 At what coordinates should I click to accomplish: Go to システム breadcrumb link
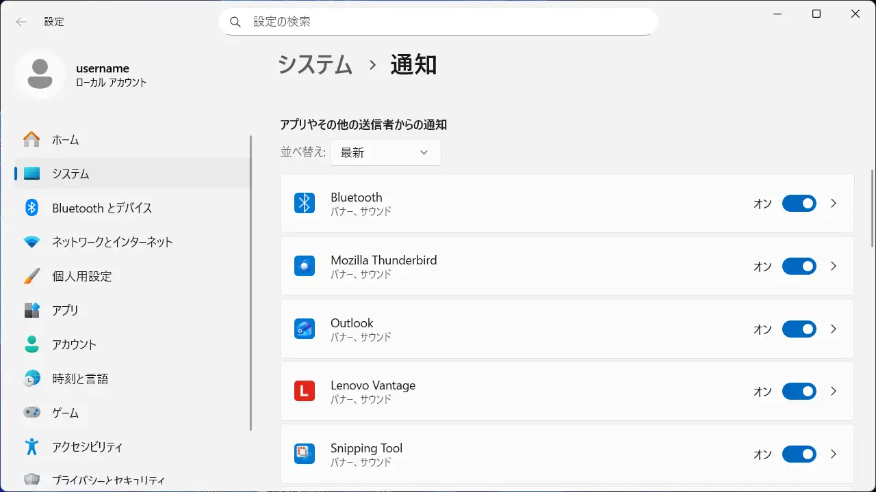315,65
